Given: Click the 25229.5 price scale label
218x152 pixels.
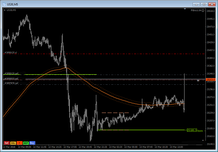Looking at the screenshot, I should tap(211, 113).
